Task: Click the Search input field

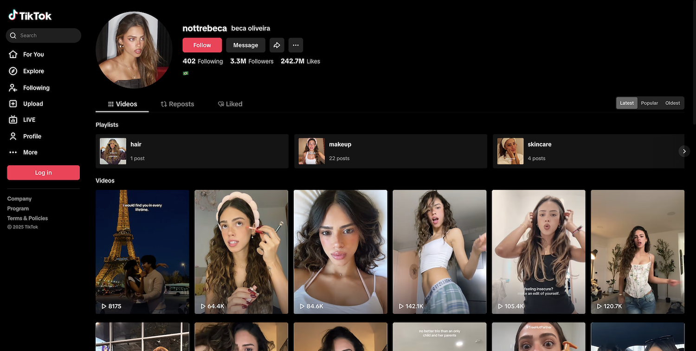Action: click(x=44, y=35)
